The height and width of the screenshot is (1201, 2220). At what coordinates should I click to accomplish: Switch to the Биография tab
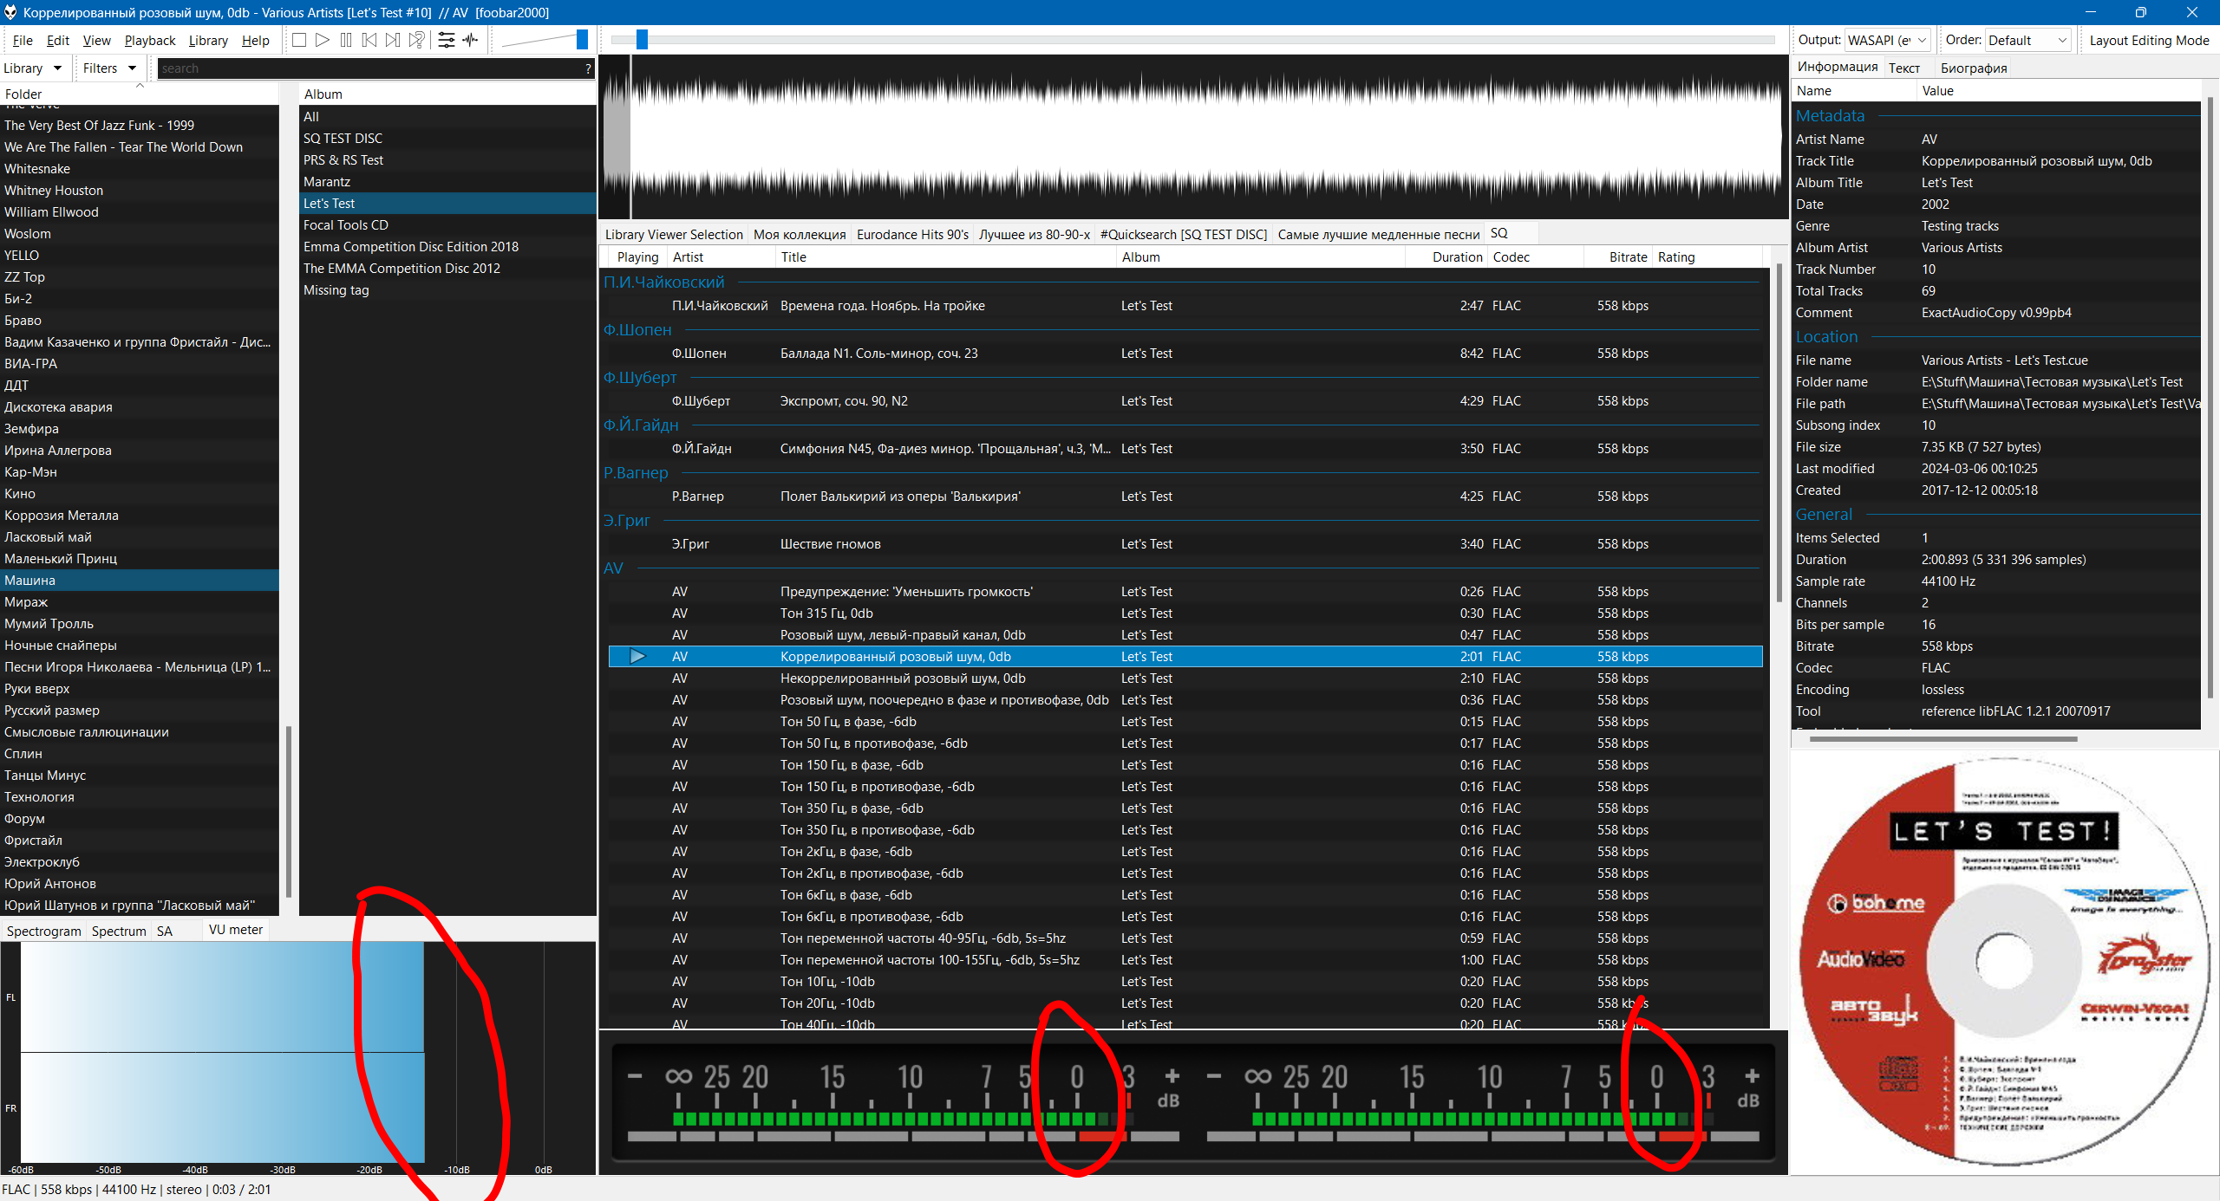(1973, 68)
